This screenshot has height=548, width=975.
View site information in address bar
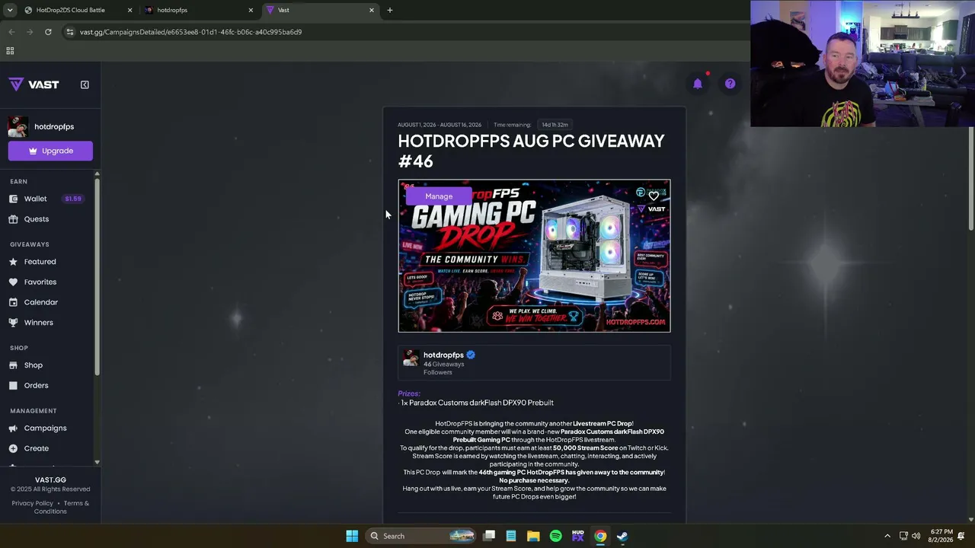pos(70,32)
